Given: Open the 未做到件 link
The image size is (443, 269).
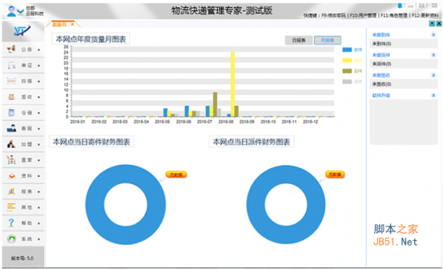Looking at the screenshot, I should pyautogui.click(x=381, y=35).
